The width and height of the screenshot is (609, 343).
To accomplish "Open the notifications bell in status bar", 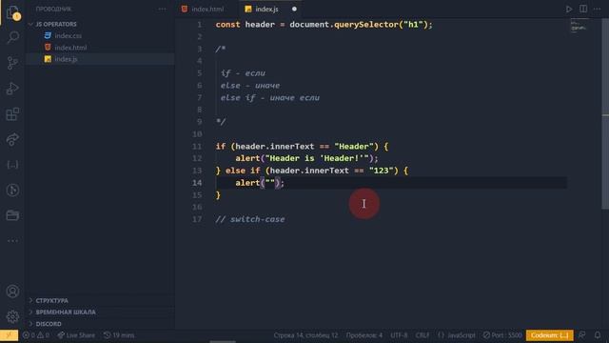I will [598, 334].
